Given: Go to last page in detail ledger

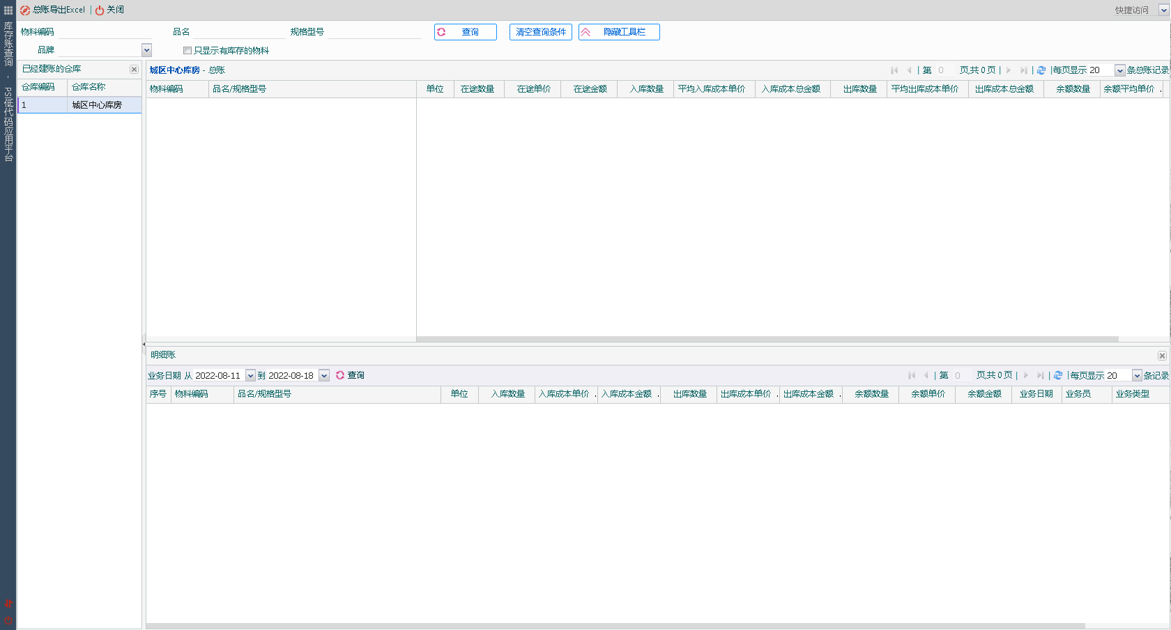Looking at the screenshot, I should (1040, 375).
